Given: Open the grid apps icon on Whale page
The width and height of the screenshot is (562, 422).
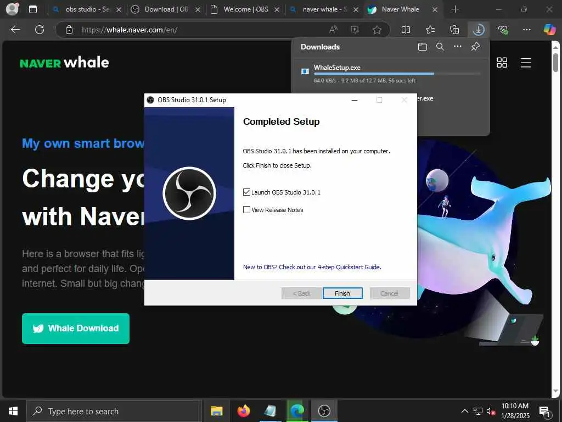Looking at the screenshot, I should [x=502, y=63].
